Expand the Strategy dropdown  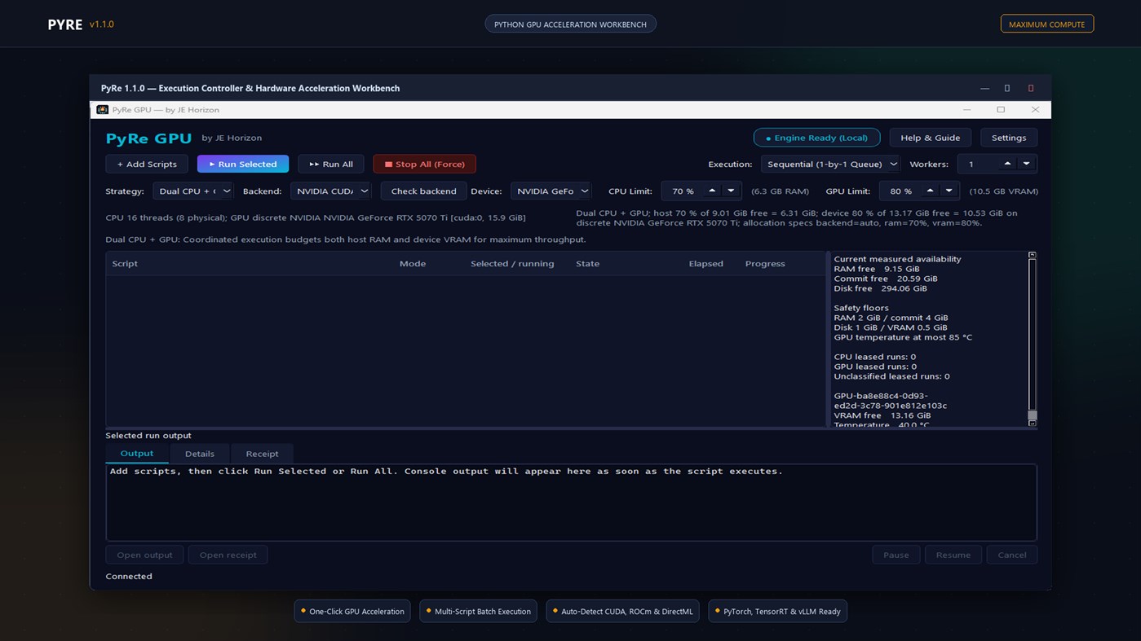tap(192, 191)
